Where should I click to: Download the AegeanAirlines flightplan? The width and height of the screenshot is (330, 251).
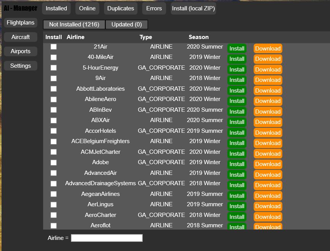click(268, 196)
